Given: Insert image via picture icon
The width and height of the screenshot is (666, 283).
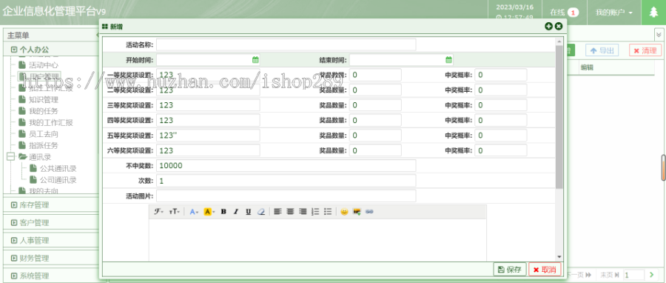Looking at the screenshot, I should click(357, 212).
